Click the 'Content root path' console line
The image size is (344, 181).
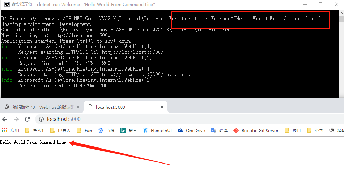[x=116, y=30]
